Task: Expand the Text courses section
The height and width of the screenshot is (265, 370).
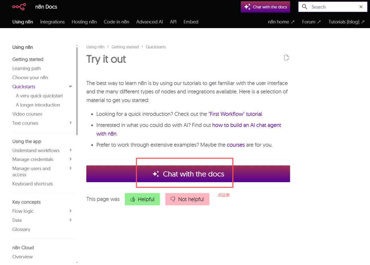Action: tap(71, 123)
